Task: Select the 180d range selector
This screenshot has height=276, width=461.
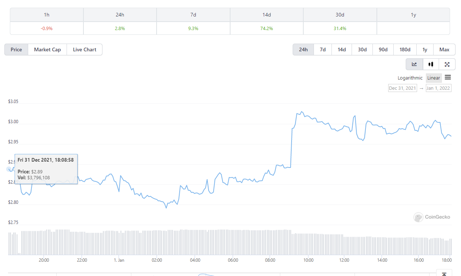Action: click(x=405, y=49)
